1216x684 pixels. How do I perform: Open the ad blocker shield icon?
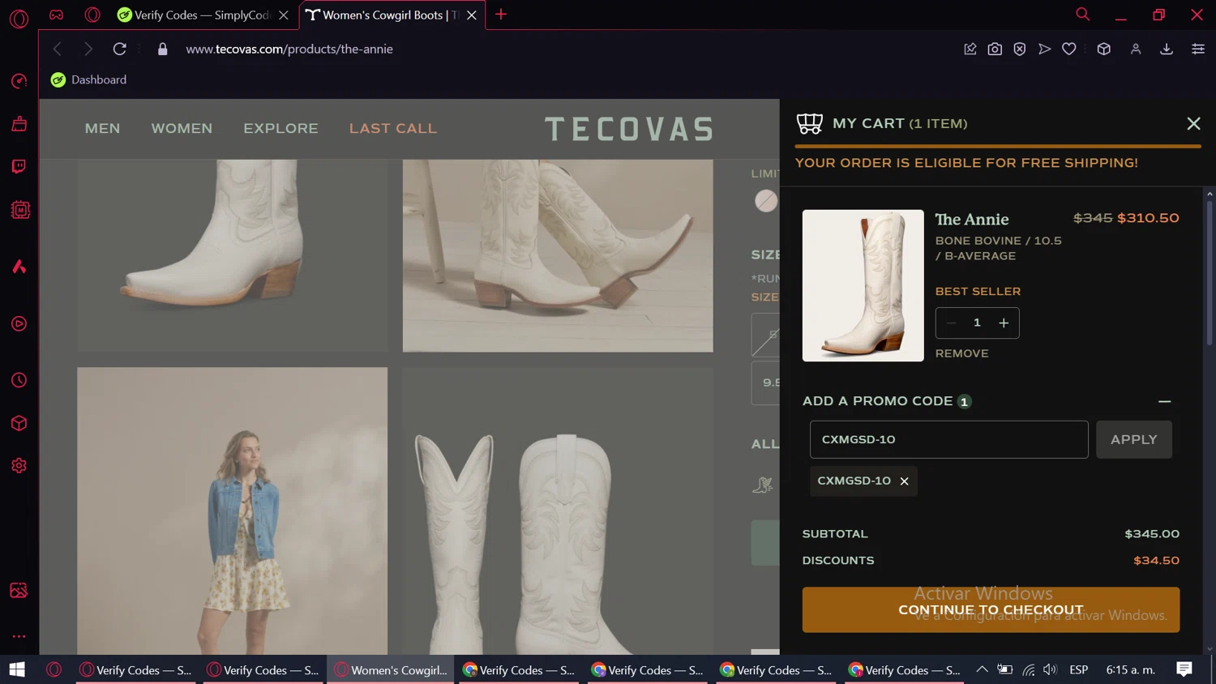1020,49
